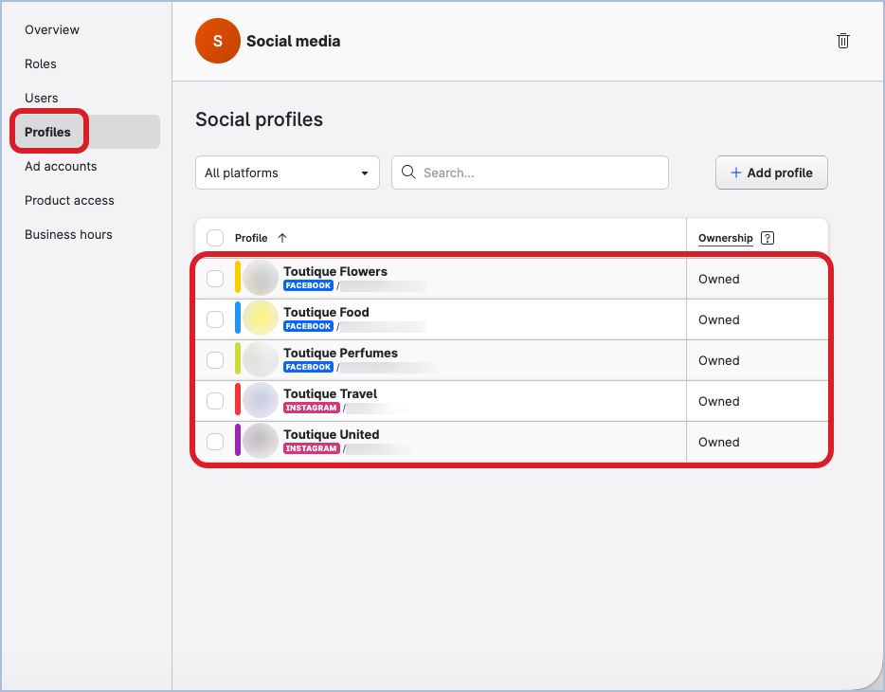Click the Facebook badge under Toutique Flowers
This screenshot has height=692, width=885.
[x=308, y=285]
